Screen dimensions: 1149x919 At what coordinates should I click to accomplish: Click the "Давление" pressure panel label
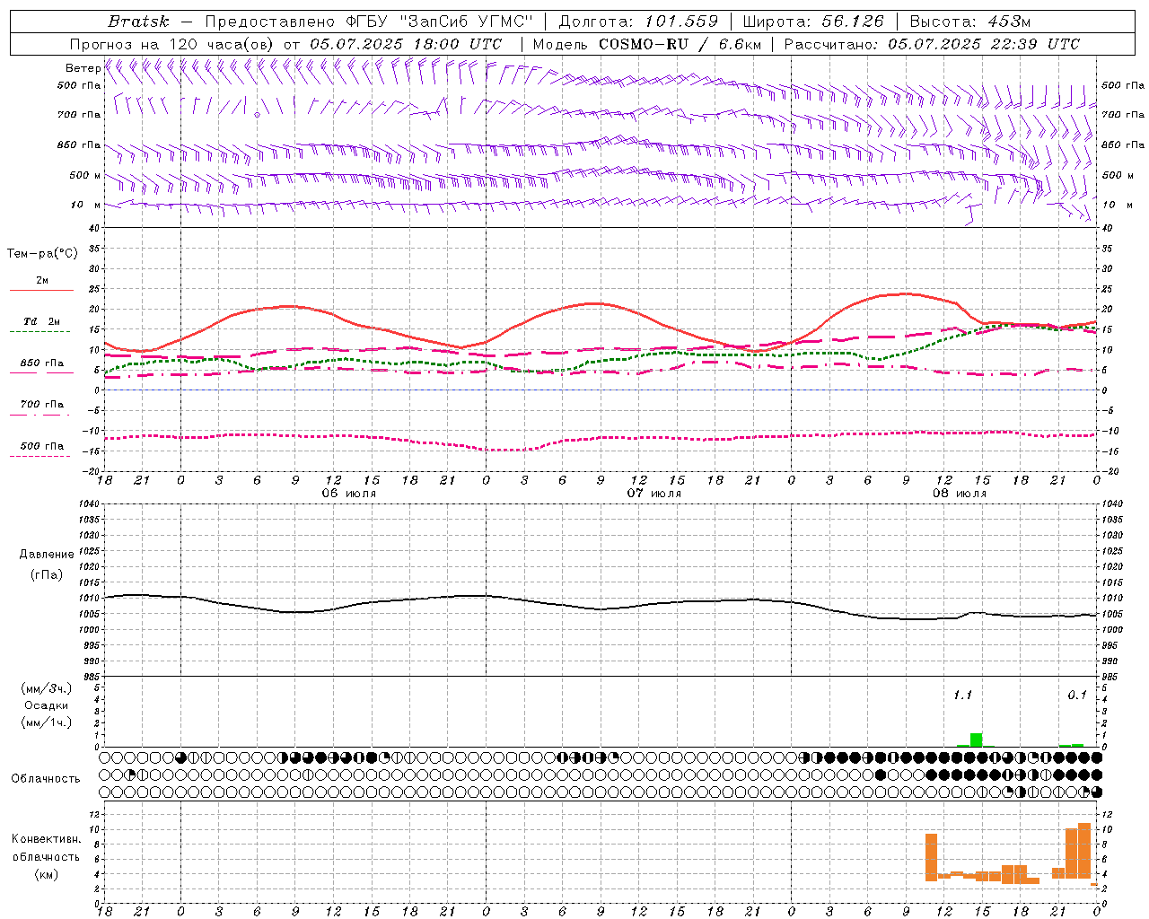[x=47, y=555]
